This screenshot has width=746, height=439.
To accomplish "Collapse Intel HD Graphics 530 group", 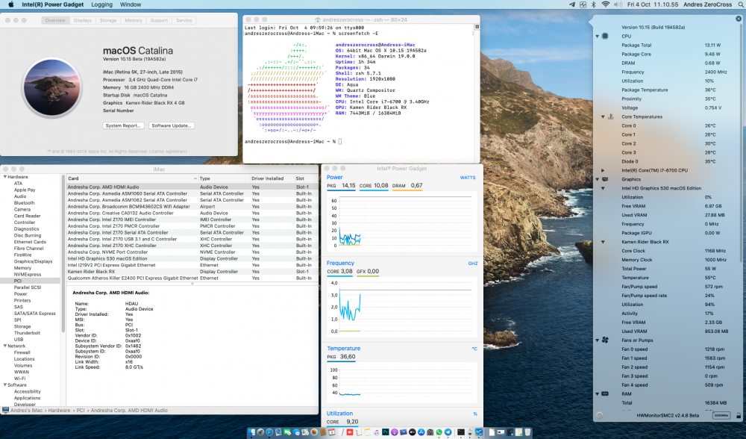I will [603, 188].
